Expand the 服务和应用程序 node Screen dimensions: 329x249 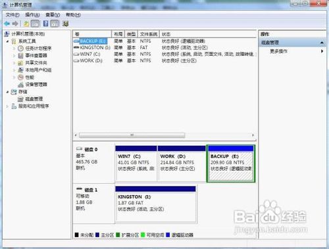[7, 106]
